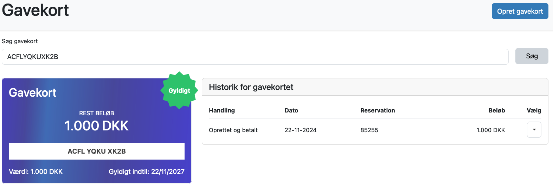Image resolution: width=553 pixels, height=187 pixels.
Task: Click the Reservation column header
Action: [x=378, y=110]
